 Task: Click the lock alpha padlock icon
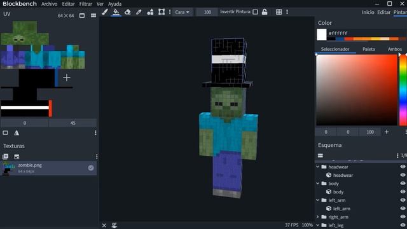coord(265,12)
